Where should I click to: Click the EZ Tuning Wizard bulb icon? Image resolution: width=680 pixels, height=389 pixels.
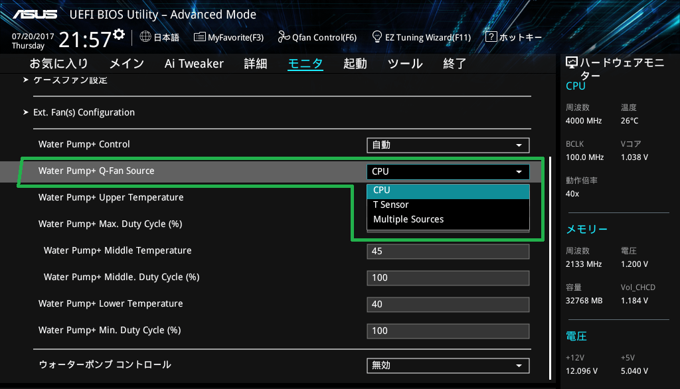pyautogui.click(x=377, y=37)
